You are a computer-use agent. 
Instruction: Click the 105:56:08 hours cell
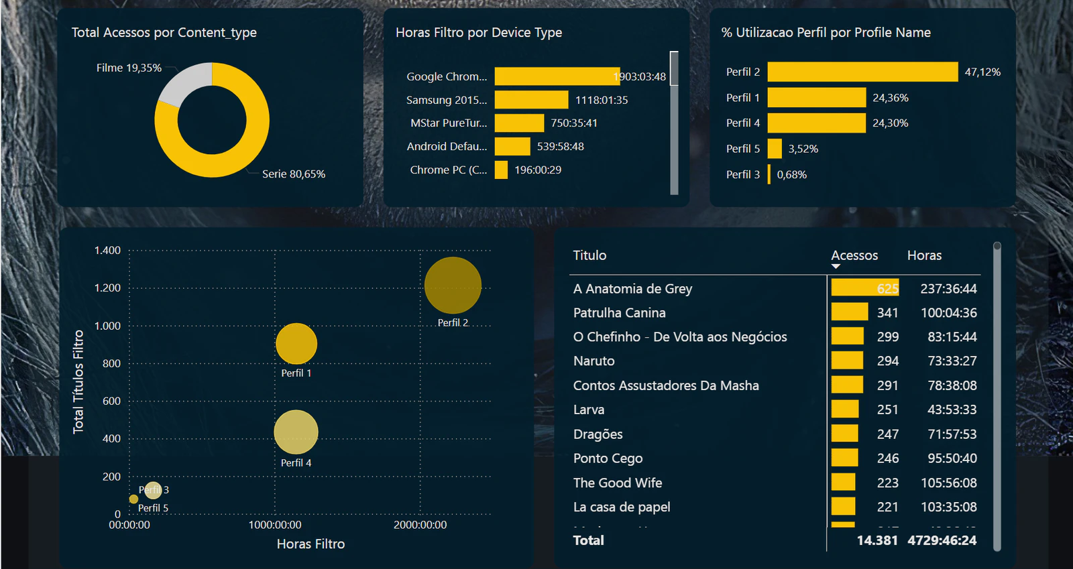coord(948,483)
